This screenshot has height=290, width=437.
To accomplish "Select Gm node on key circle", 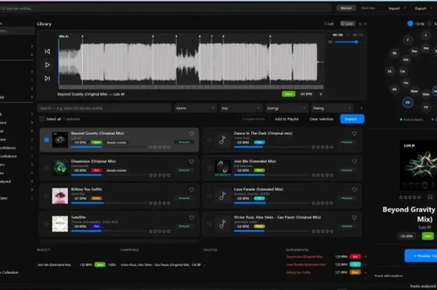I will tap(406, 59).
